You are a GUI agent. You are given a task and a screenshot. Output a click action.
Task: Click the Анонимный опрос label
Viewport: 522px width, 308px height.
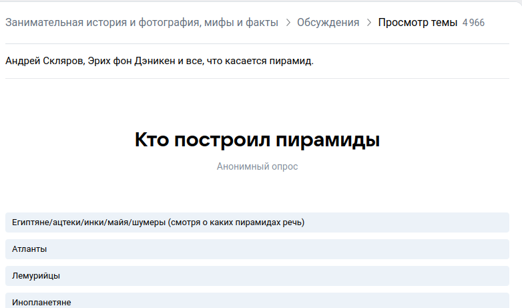pyautogui.click(x=257, y=166)
